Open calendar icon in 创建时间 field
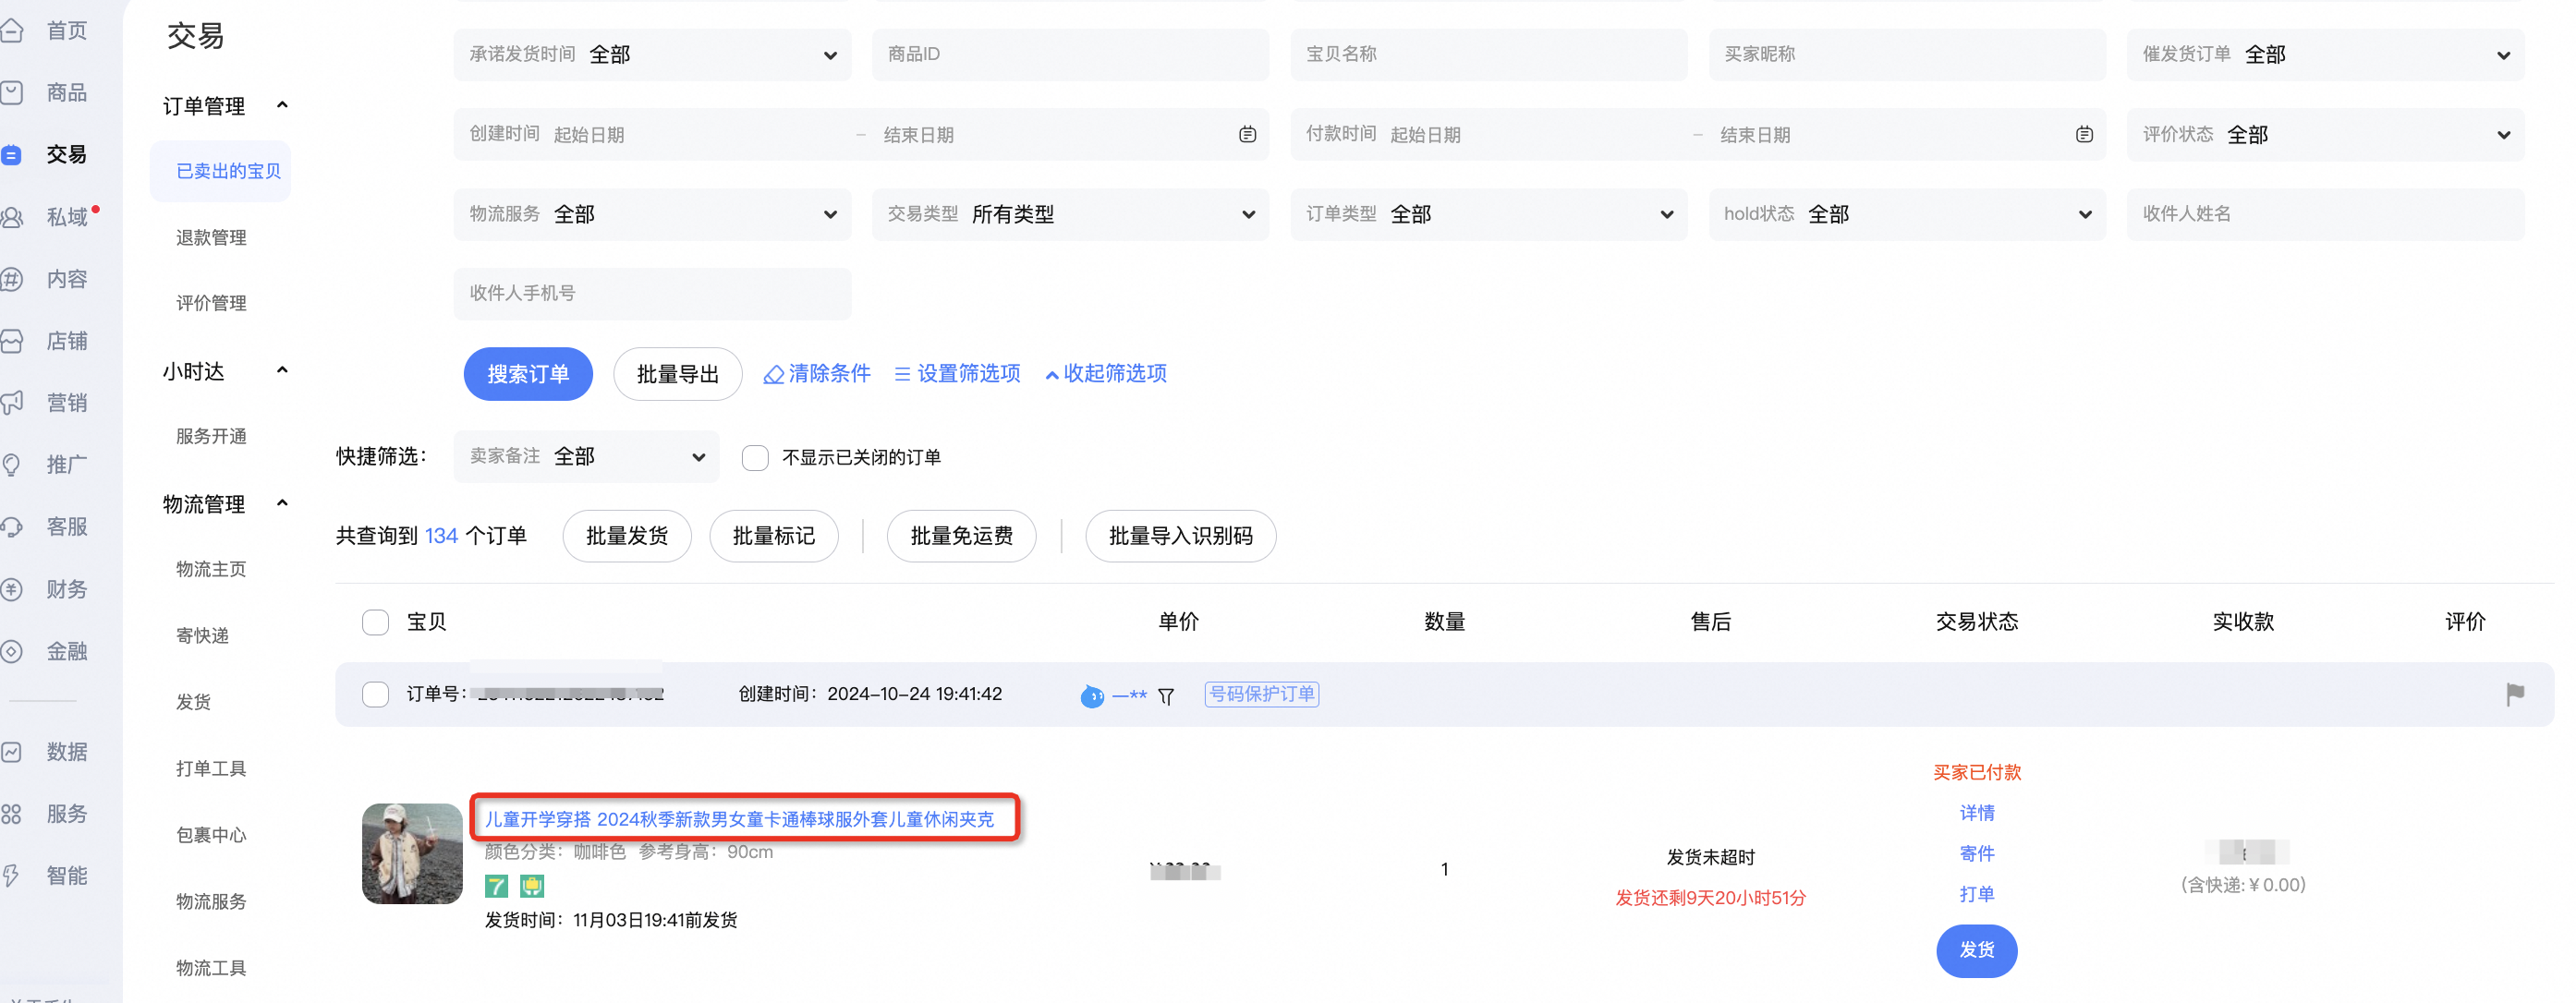The width and height of the screenshot is (2576, 1003). 1247,135
